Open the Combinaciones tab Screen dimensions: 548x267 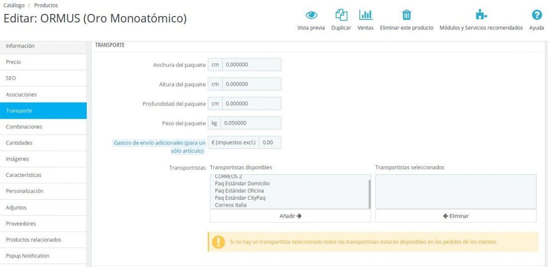43,127
